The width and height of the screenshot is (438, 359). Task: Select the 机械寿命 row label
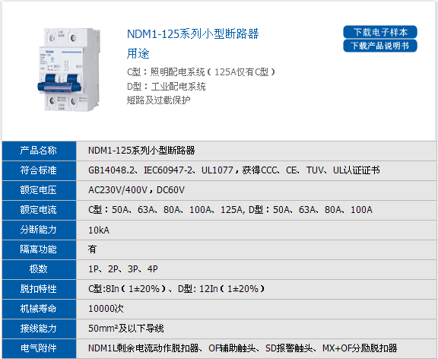(39, 309)
